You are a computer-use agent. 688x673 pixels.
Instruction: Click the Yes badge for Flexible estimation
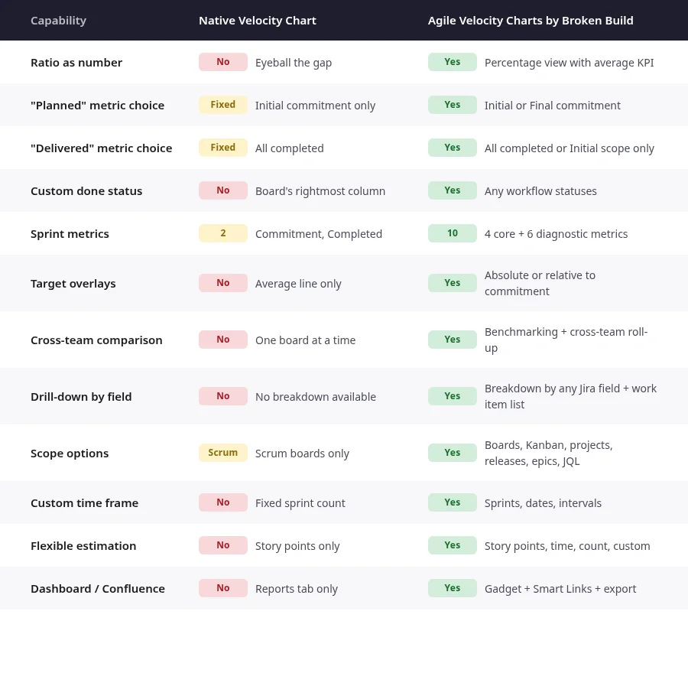pos(453,545)
